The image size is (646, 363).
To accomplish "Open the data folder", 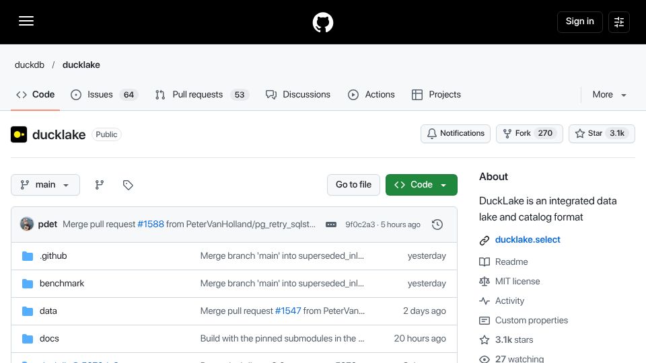I will [x=48, y=311].
